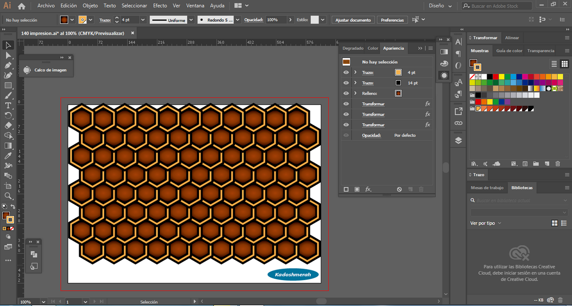
Task: Select the Rotate tool
Action: tap(8, 116)
